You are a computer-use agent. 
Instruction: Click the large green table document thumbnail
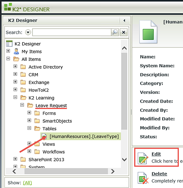[x=148, y=32]
